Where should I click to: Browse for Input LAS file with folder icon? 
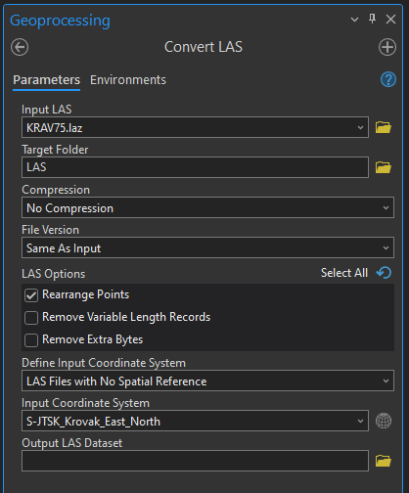(384, 127)
